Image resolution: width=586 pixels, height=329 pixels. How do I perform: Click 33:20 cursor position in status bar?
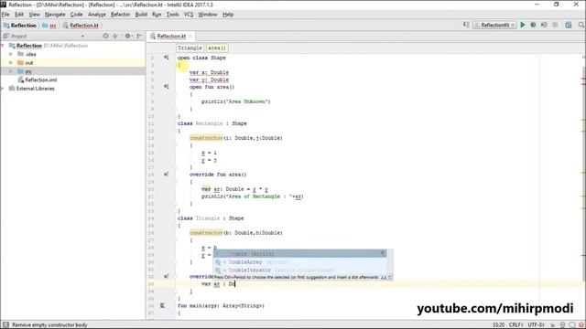click(498, 325)
